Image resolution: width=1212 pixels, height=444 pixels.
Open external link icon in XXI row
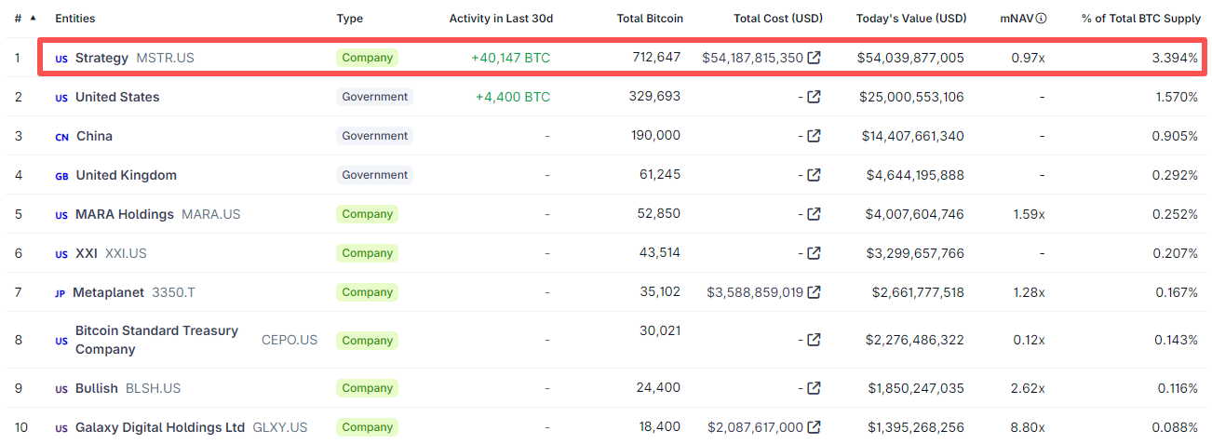coord(814,253)
